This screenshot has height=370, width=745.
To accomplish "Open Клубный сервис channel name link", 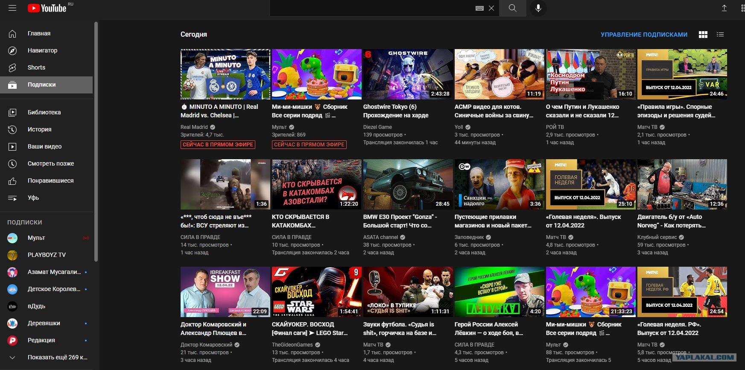I will [657, 237].
